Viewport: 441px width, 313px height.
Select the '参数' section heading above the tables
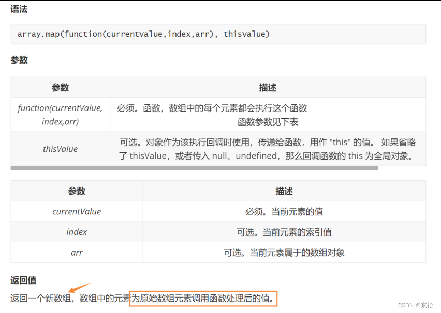[19, 60]
